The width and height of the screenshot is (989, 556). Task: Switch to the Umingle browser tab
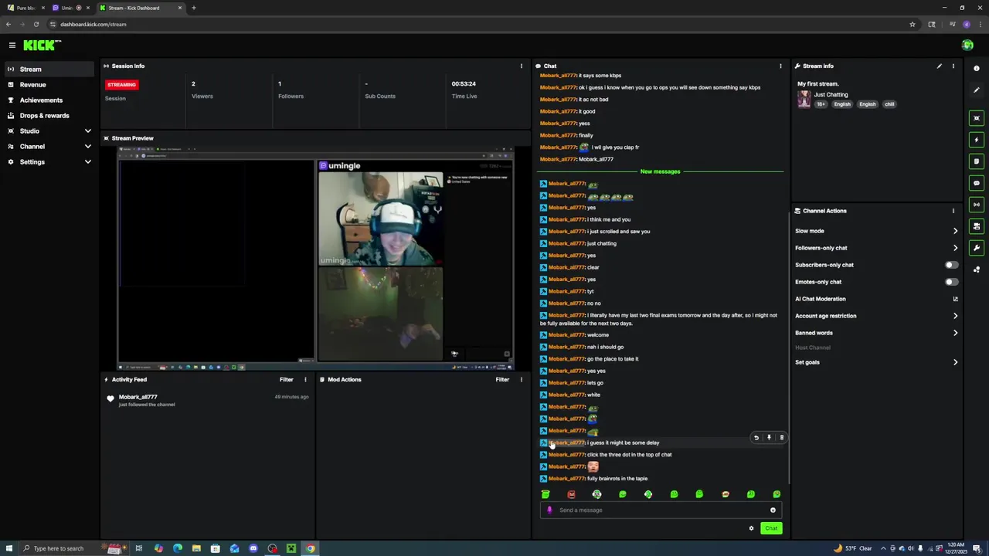[x=71, y=8]
